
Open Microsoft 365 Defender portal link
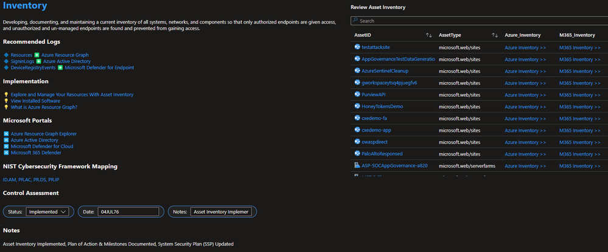click(x=36, y=152)
